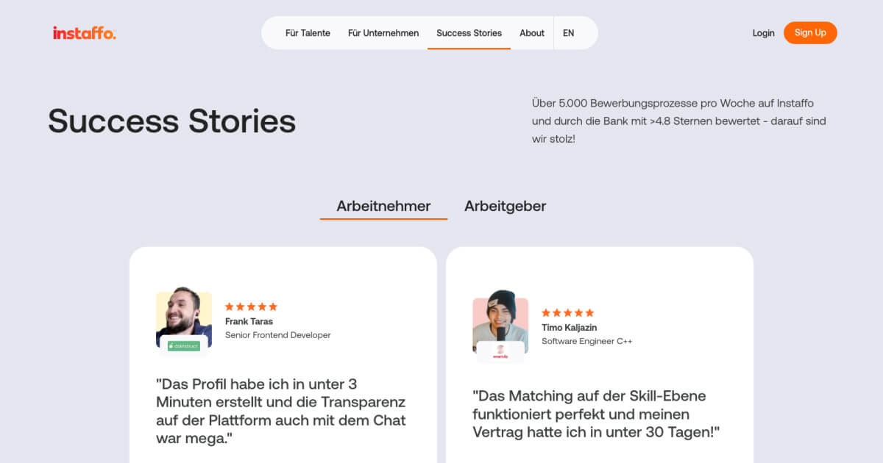Image resolution: width=883 pixels, height=463 pixels.
Task: Click the middle star of Timo's rating
Action: [x=567, y=312]
